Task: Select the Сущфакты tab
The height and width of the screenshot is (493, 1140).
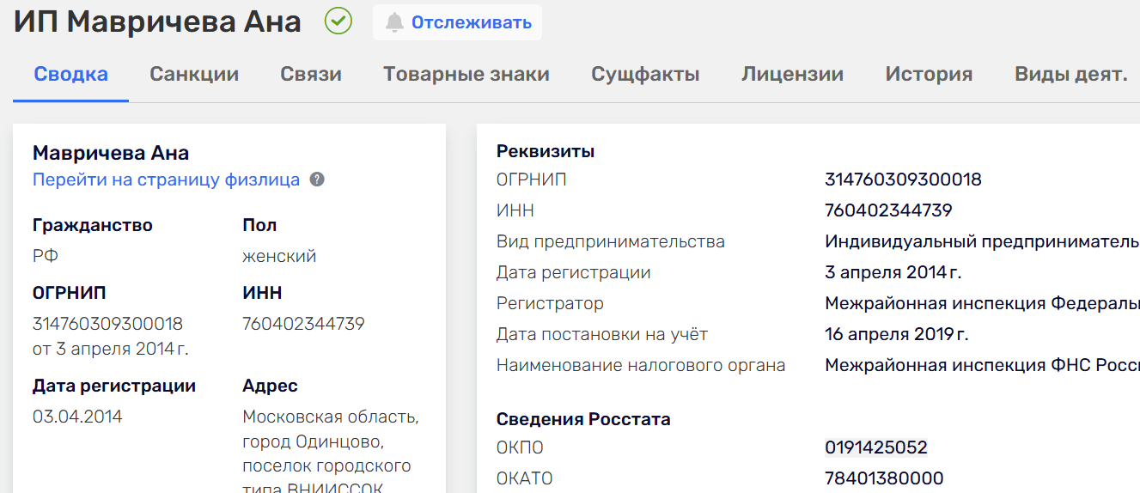Action: coord(645,74)
